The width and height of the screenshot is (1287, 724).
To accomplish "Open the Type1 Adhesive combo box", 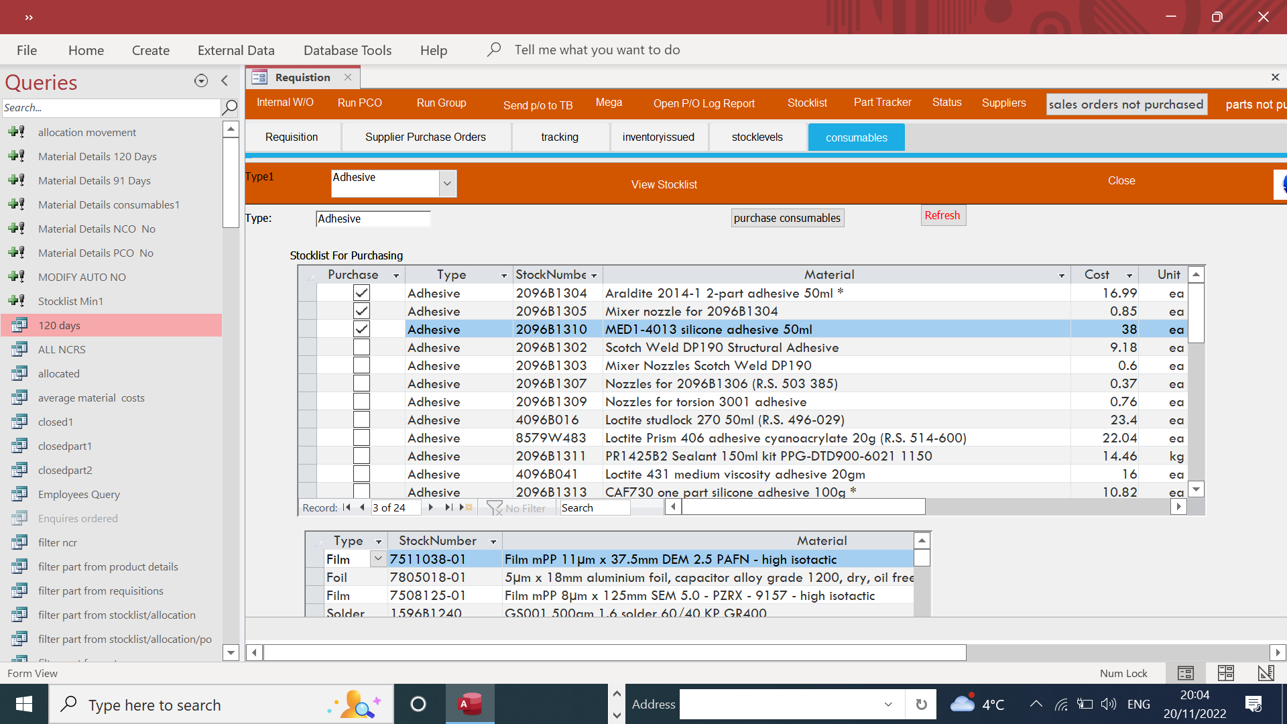I will (x=447, y=184).
